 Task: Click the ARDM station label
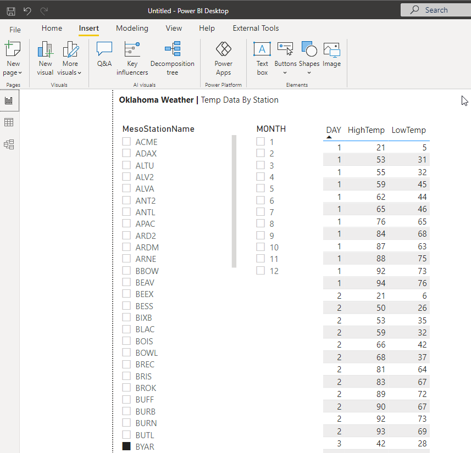pyautogui.click(x=147, y=247)
